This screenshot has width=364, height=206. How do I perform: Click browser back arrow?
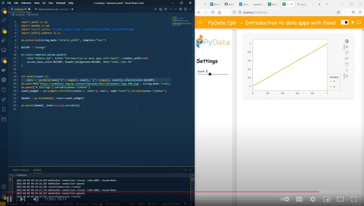(x=199, y=12)
